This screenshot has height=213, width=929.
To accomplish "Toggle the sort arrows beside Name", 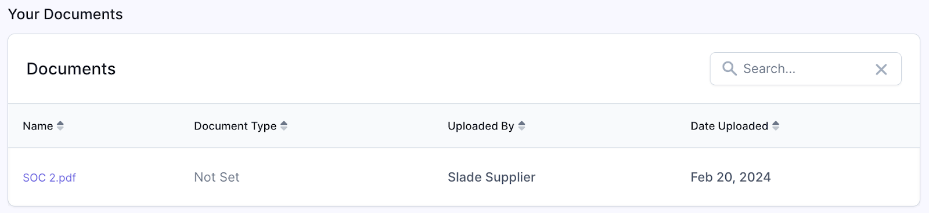I will point(60,125).
